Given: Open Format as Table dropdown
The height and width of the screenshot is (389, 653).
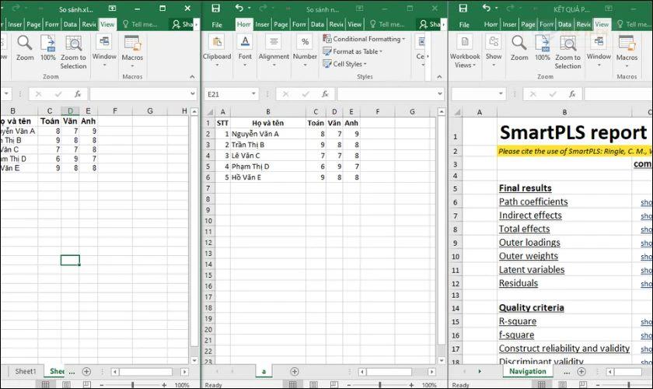Looking at the screenshot, I should [352, 51].
